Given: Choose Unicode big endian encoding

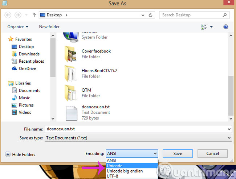Looking at the screenshot, I should click(132, 171).
